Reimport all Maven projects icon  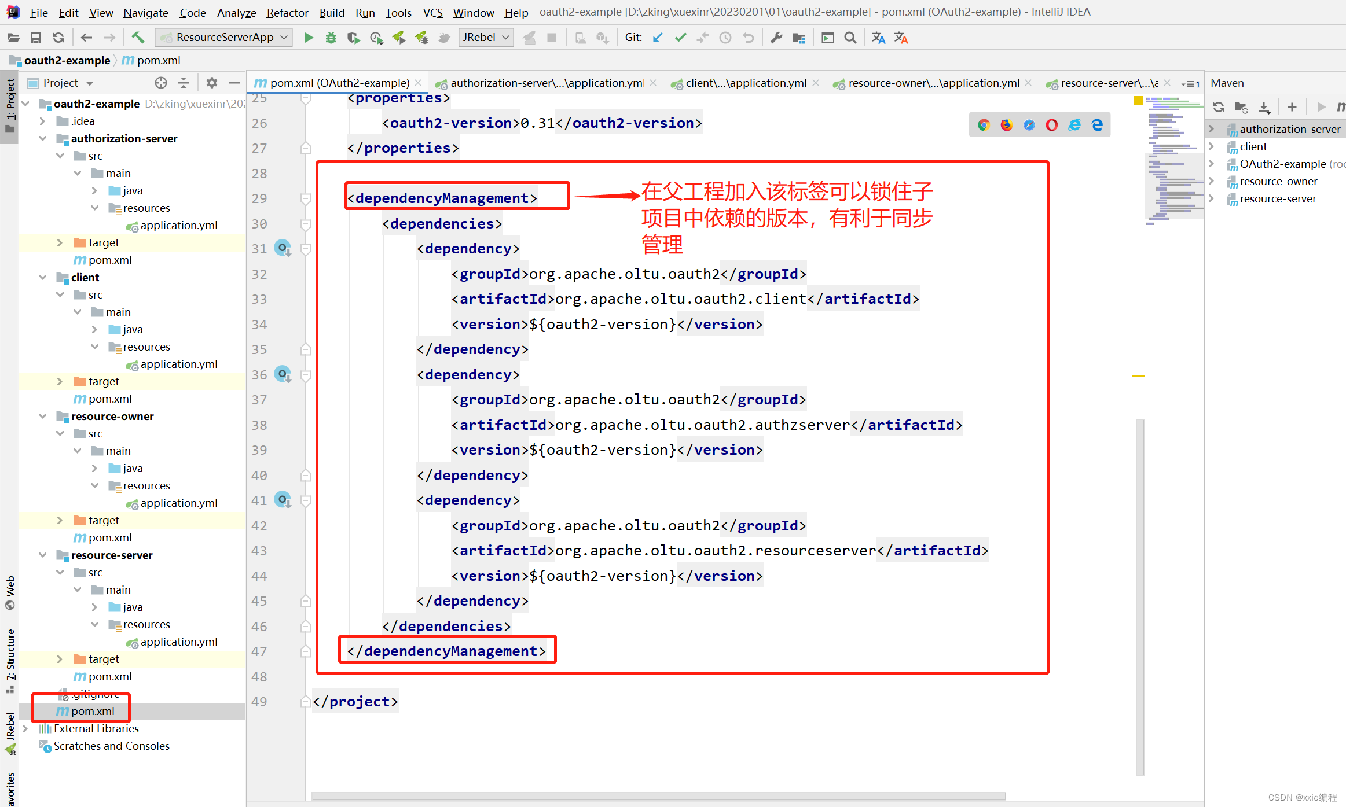click(x=1219, y=107)
